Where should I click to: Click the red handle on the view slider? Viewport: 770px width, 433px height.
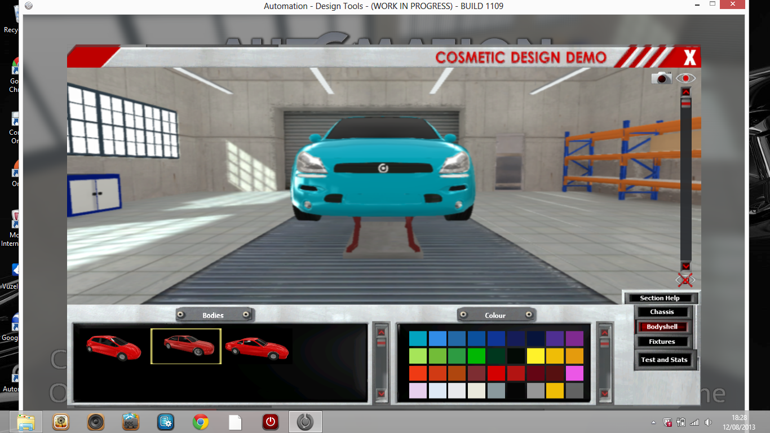(x=685, y=104)
